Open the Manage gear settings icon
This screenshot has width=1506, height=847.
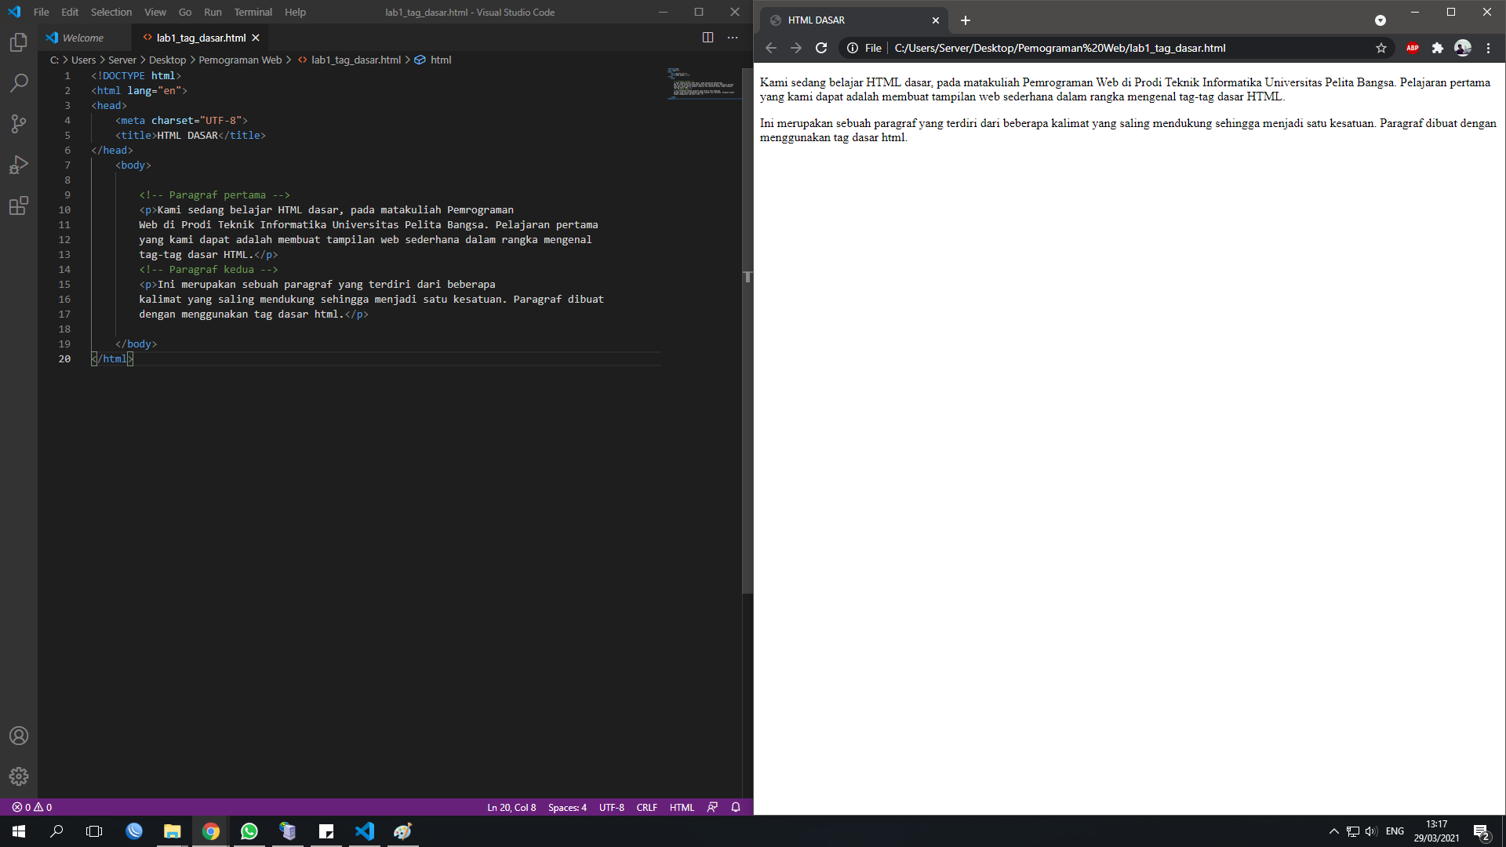[19, 776]
